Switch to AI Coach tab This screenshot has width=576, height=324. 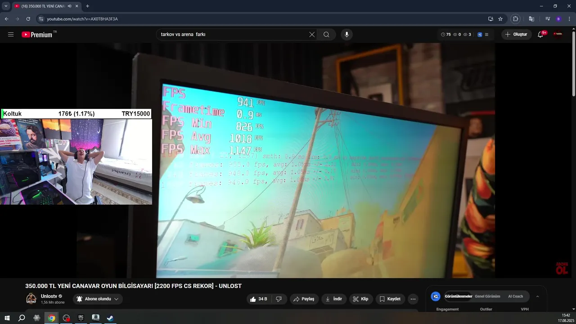click(516, 297)
